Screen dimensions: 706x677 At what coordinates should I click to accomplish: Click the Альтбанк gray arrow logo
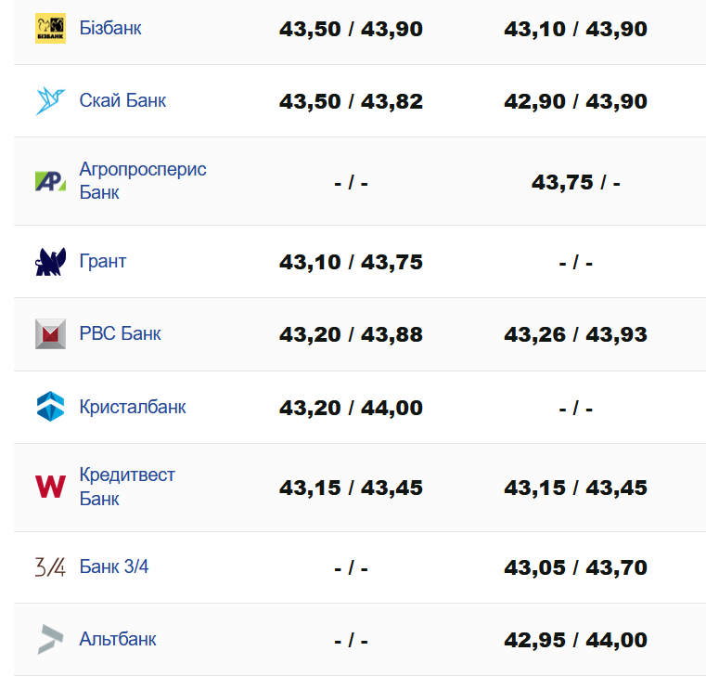[50, 639]
